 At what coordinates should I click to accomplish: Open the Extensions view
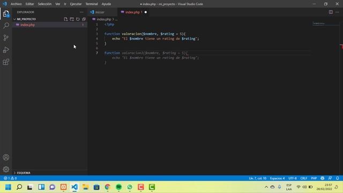(6, 62)
